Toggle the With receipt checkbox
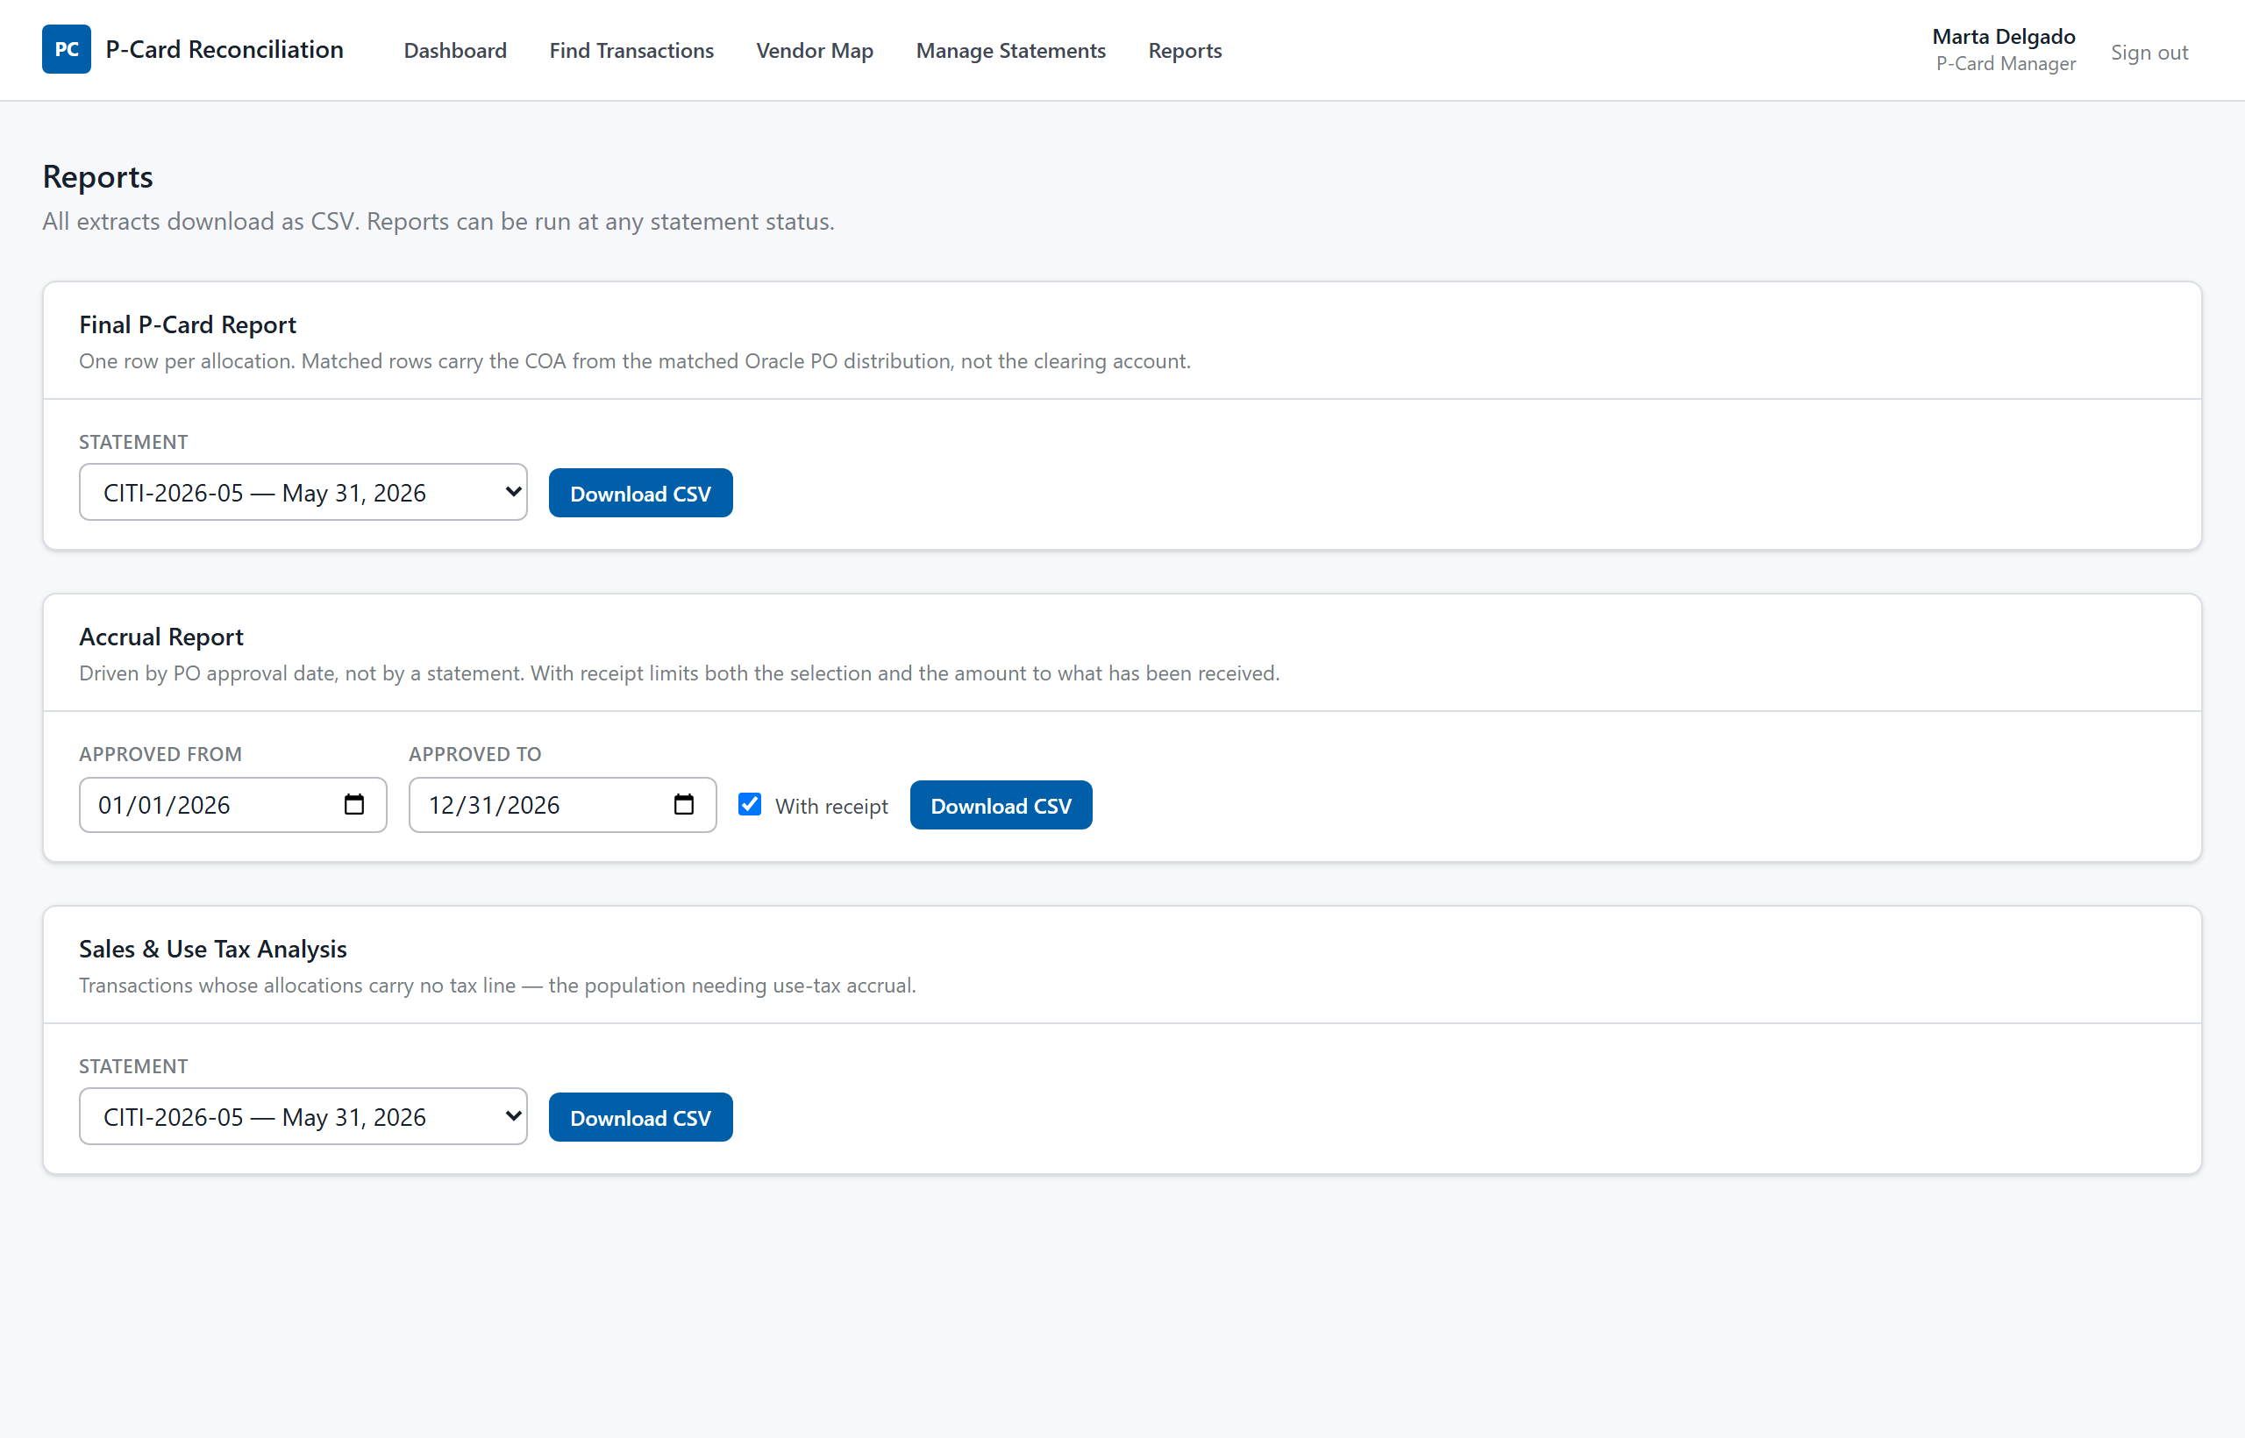Viewport: 2245px width, 1438px height. click(x=750, y=804)
